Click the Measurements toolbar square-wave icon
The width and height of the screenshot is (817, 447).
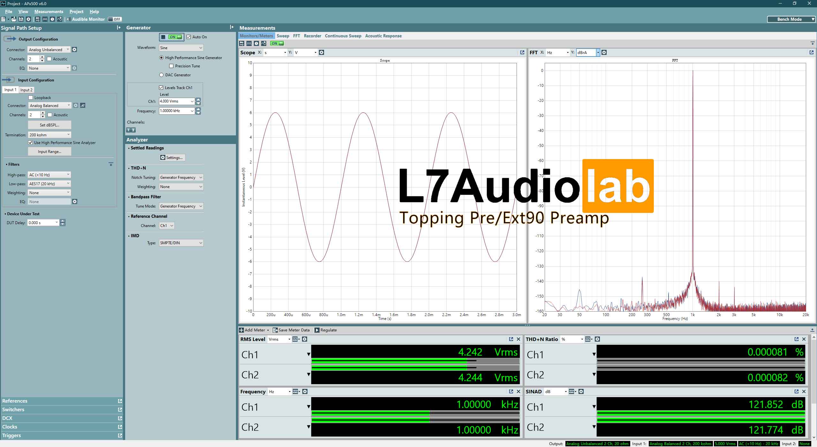point(249,43)
